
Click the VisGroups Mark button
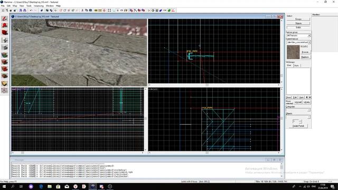301,97
